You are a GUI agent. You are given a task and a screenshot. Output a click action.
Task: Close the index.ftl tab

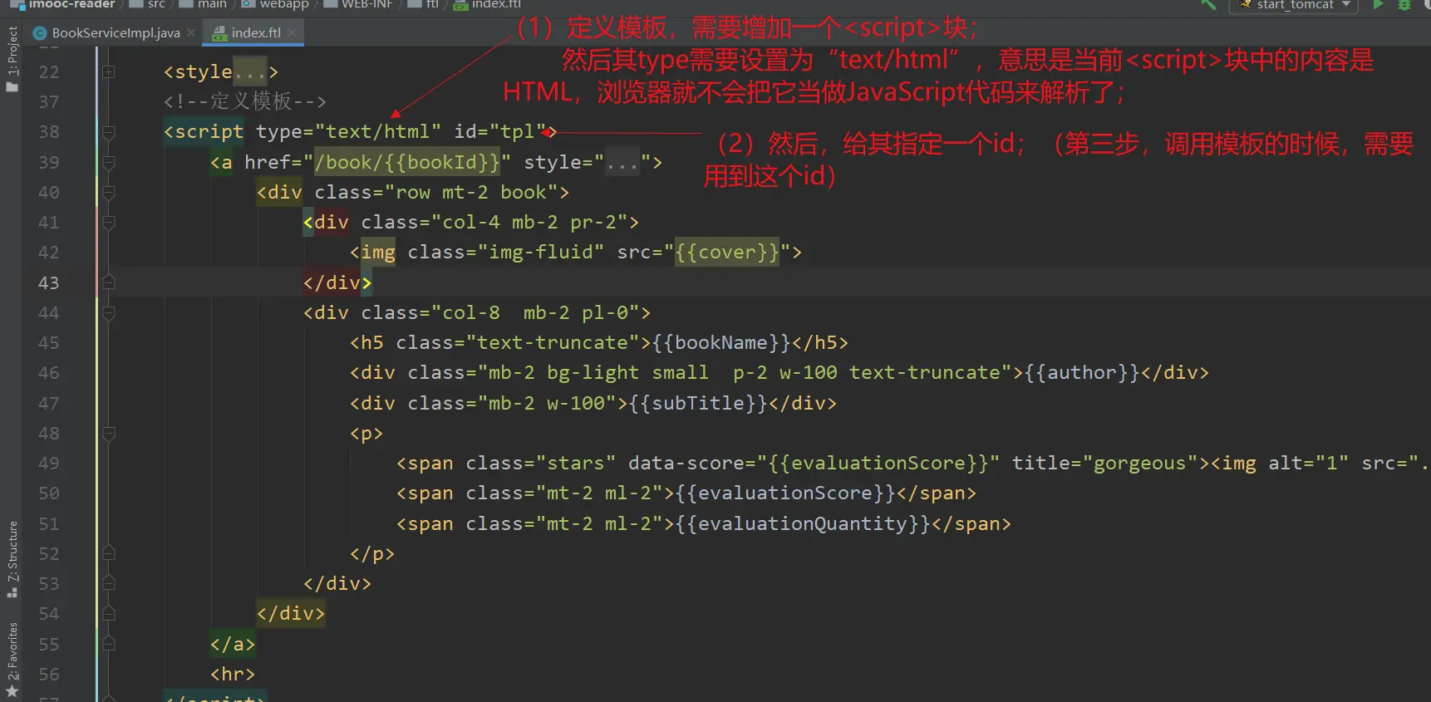[x=292, y=32]
